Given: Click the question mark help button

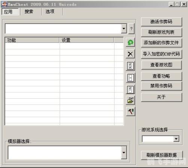Looking at the screenshot, I should (x=131, y=28).
